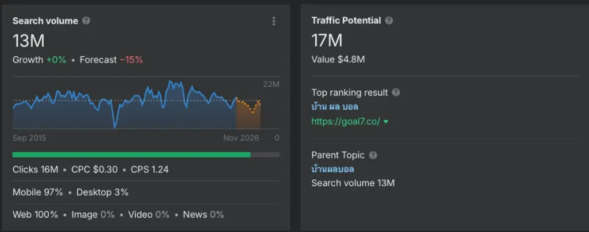
Task: Click the help icon beside Search volume
Action: tap(86, 21)
